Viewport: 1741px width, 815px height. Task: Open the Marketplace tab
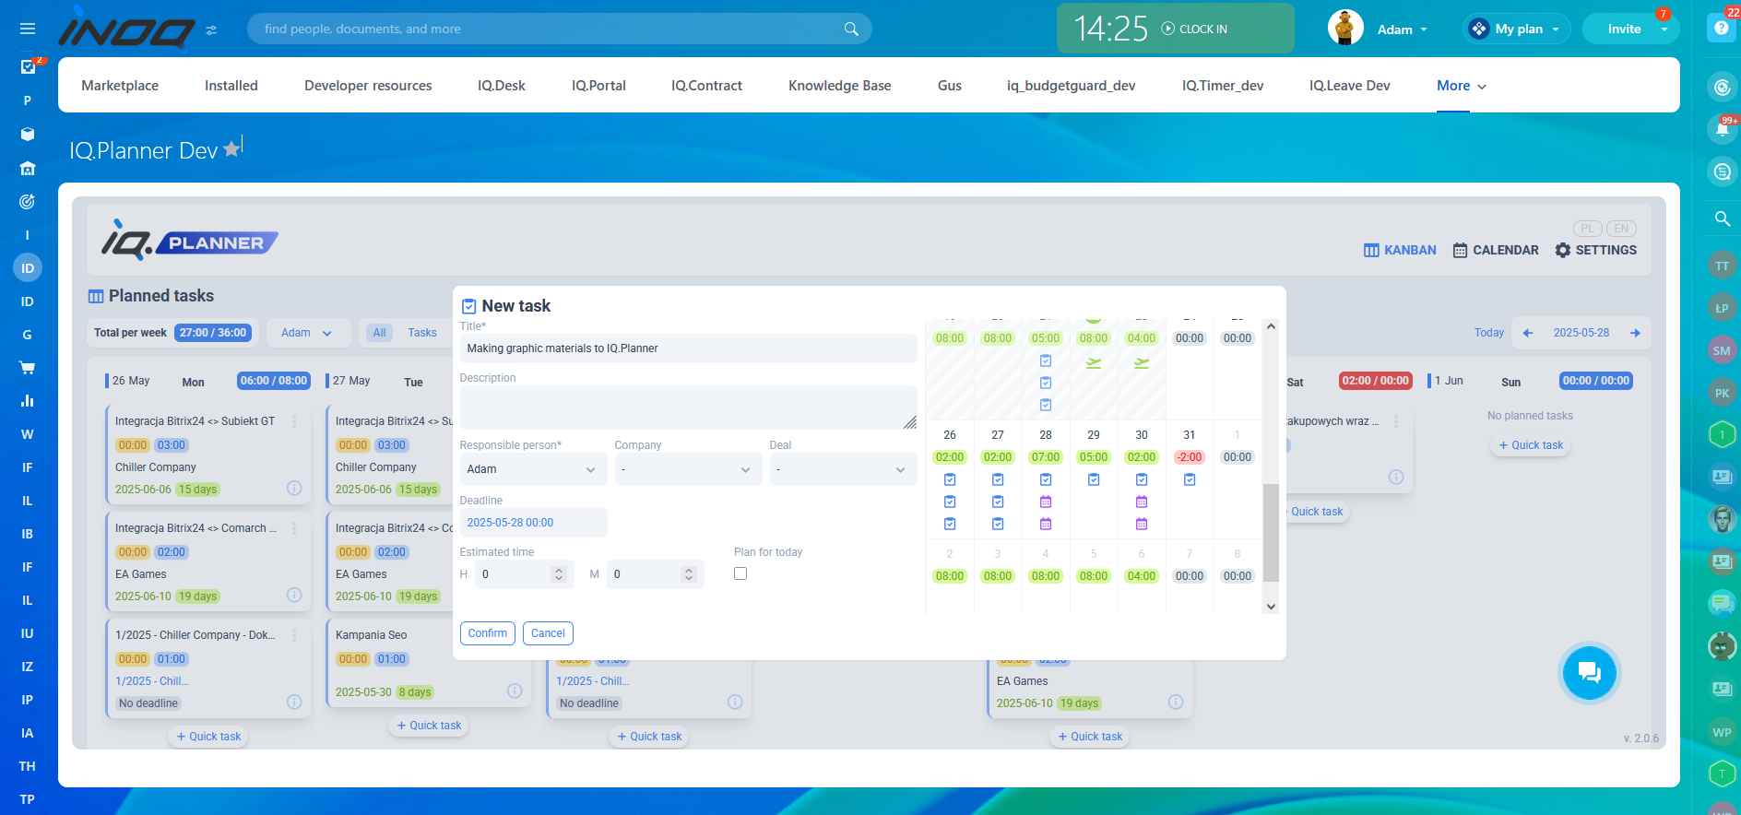pyautogui.click(x=120, y=86)
